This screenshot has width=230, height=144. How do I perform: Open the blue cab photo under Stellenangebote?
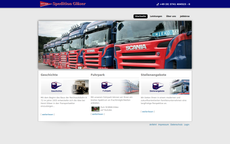tap(180, 87)
